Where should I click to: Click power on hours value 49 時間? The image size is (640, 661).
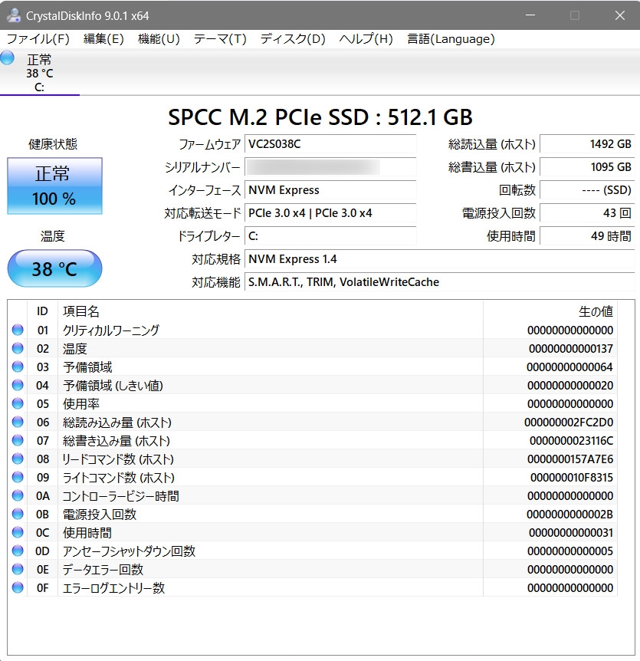(587, 236)
